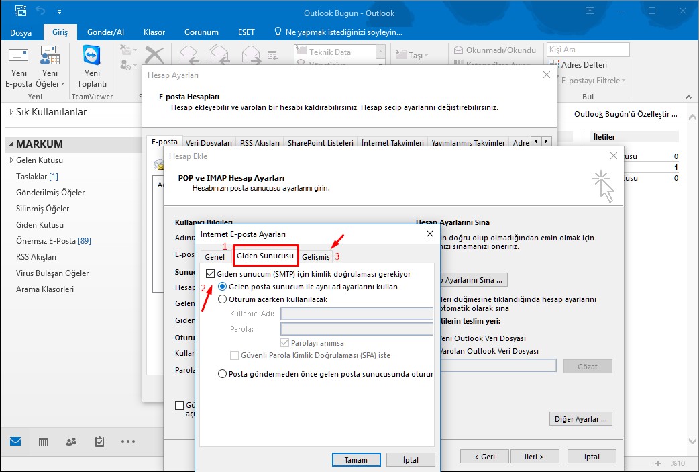Expand Gelen Kutusu folder
Screen dimensions: 699x472
(11, 160)
